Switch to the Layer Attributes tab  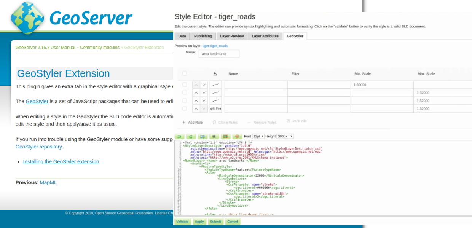coord(265,36)
